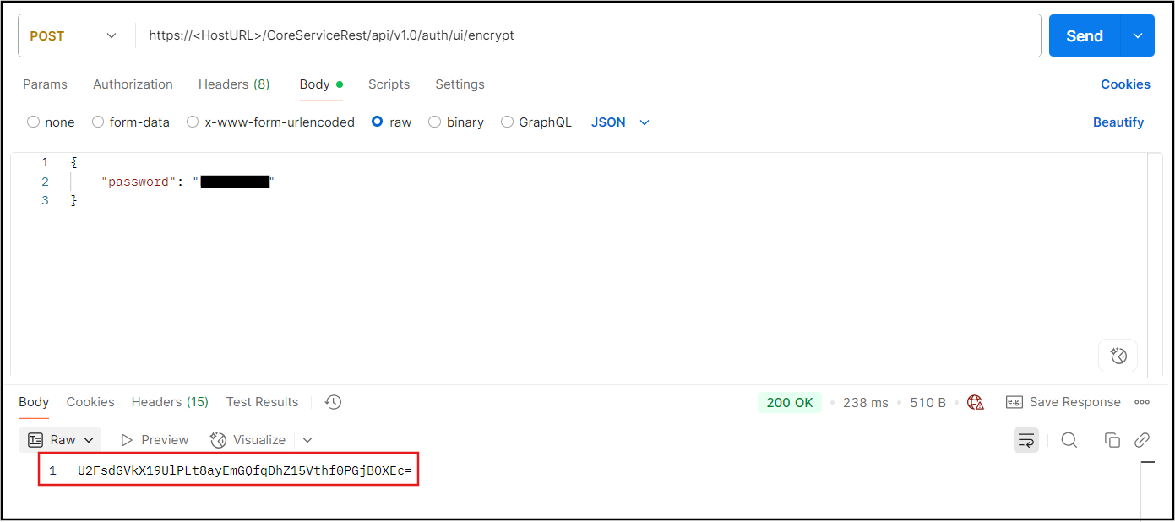The height and width of the screenshot is (522, 1175).
Task: Open the three-dot response options menu
Action: point(1142,402)
